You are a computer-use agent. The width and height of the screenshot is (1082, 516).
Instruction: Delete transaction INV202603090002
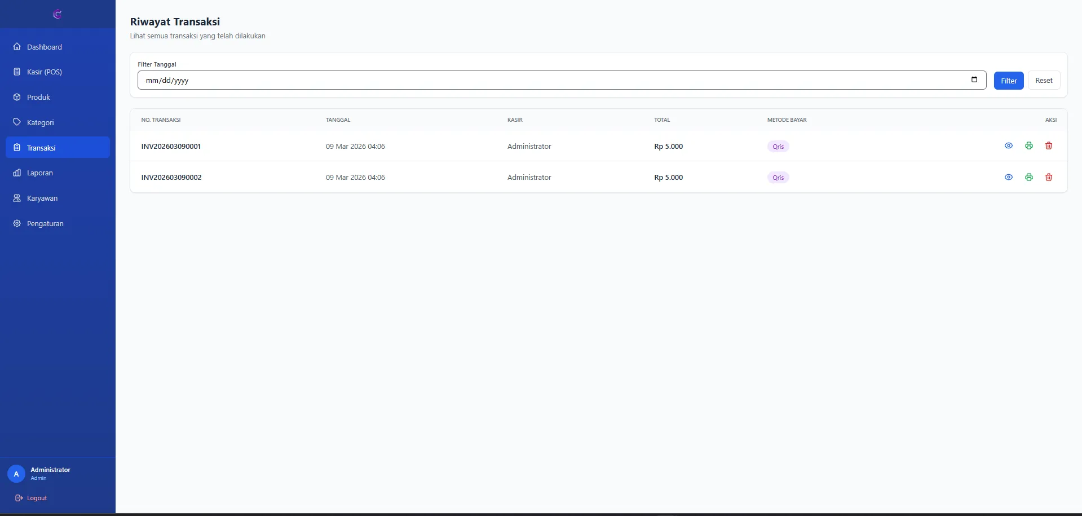tap(1048, 177)
